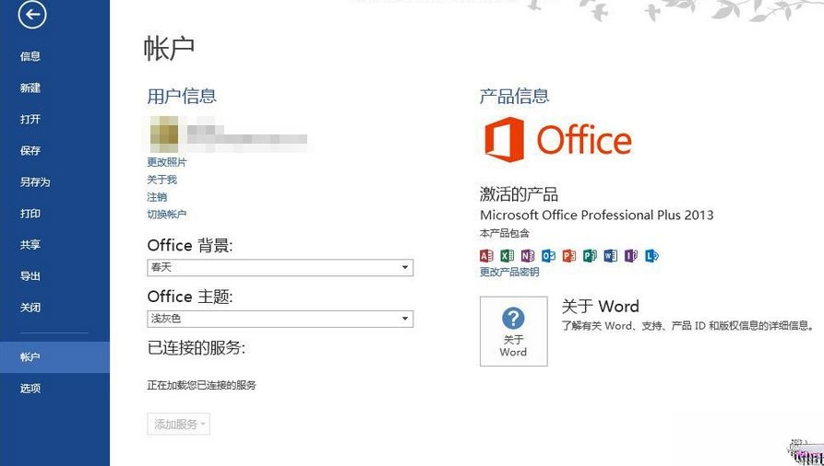Screen dimensions: 824x466
Task: Click the Excel product icon
Action: (x=508, y=256)
